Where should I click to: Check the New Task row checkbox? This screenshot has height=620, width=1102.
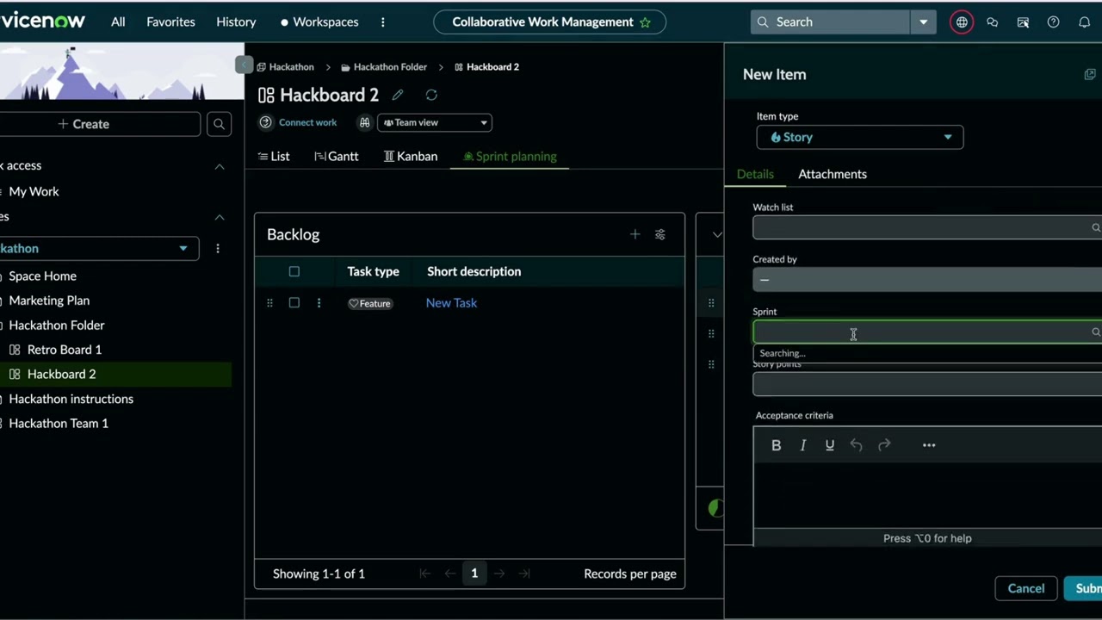click(x=294, y=302)
